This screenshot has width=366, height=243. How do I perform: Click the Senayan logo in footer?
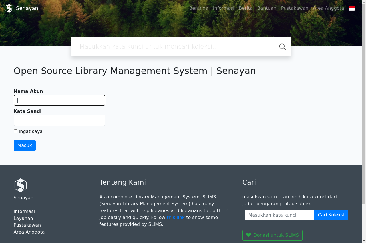click(x=21, y=185)
